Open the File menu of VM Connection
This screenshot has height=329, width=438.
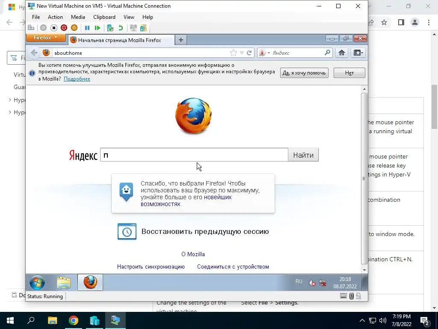(36, 17)
